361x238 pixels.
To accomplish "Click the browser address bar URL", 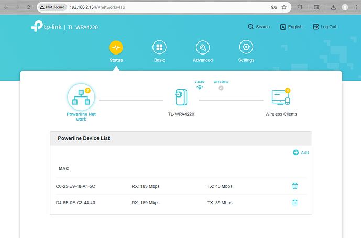I will coord(97,7).
